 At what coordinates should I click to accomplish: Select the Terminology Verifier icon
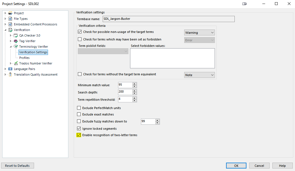[15, 47]
